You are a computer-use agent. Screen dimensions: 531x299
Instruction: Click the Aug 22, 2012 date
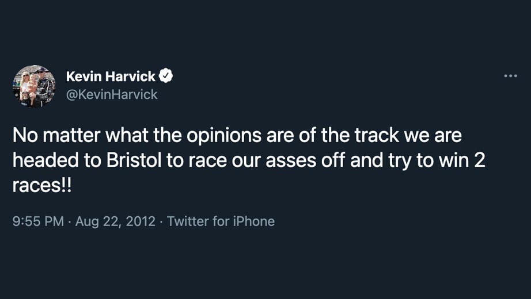click(115, 221)
